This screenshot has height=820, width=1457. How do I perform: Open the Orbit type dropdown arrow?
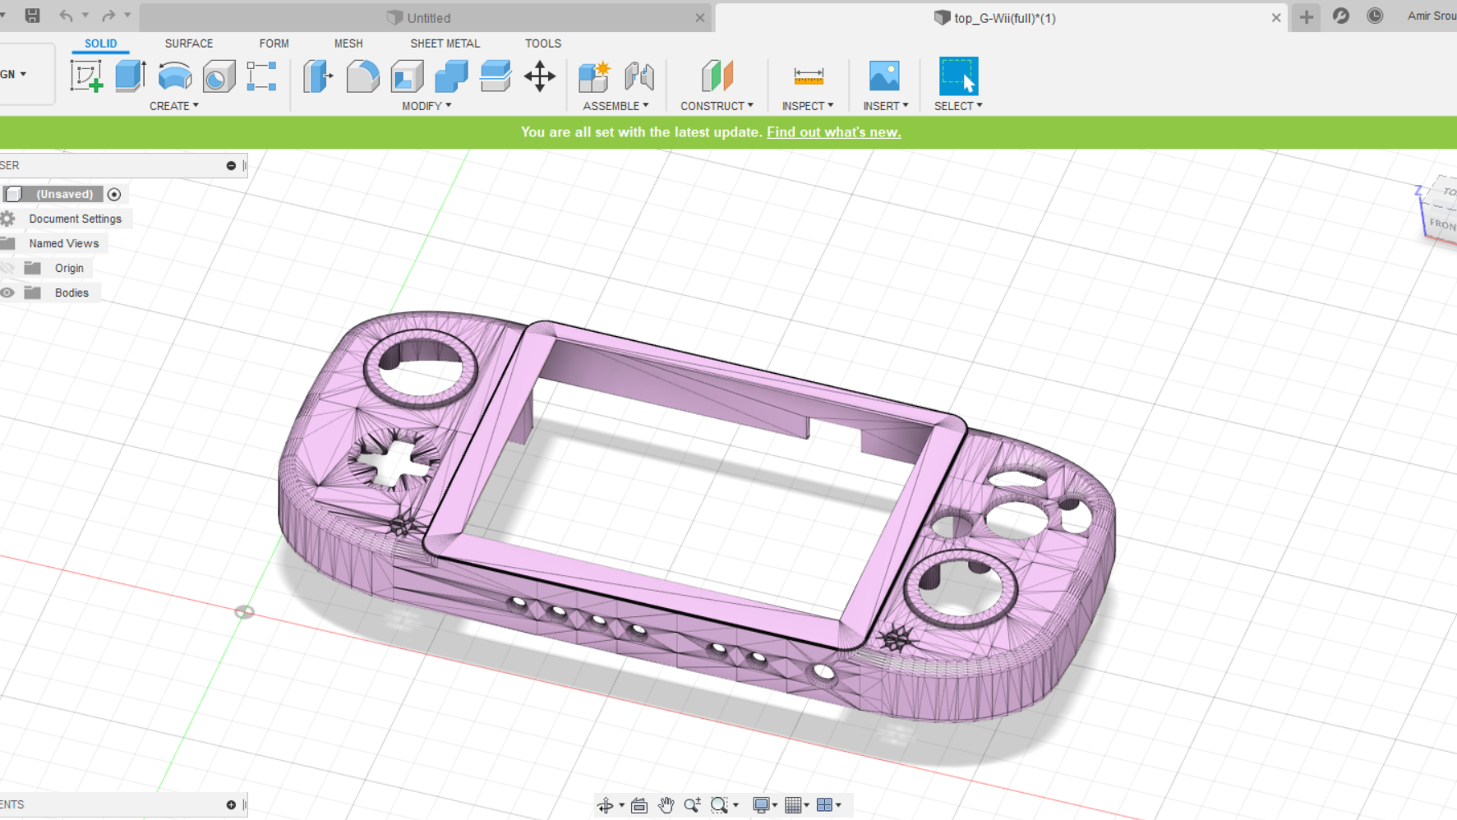click(x=621, y=805)
